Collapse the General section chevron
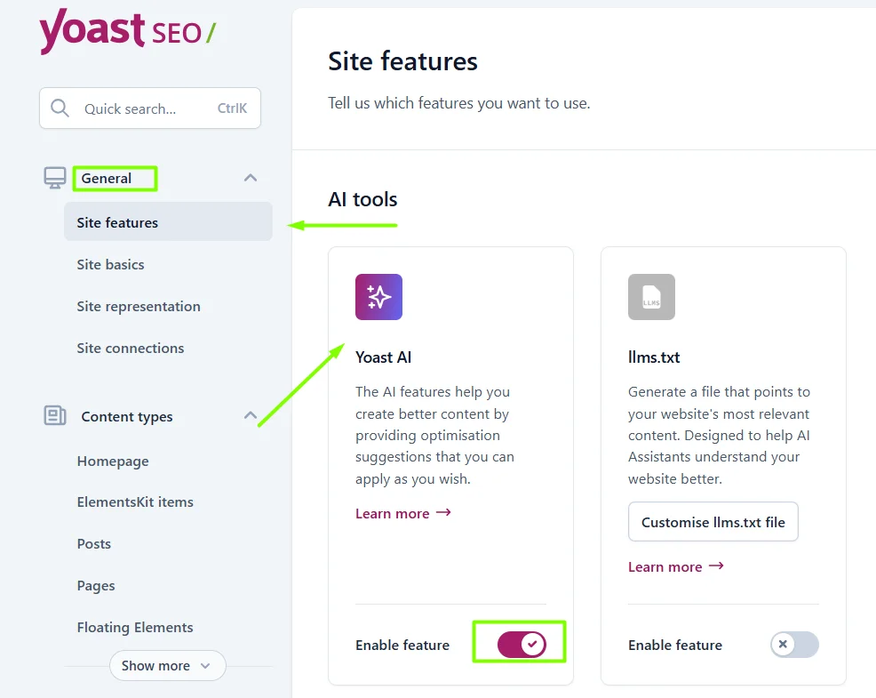 (251, 177)
